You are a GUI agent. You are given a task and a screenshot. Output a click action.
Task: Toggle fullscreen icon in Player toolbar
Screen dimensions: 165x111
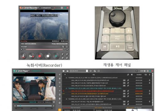pyautogui.click(x=99, y=71)
